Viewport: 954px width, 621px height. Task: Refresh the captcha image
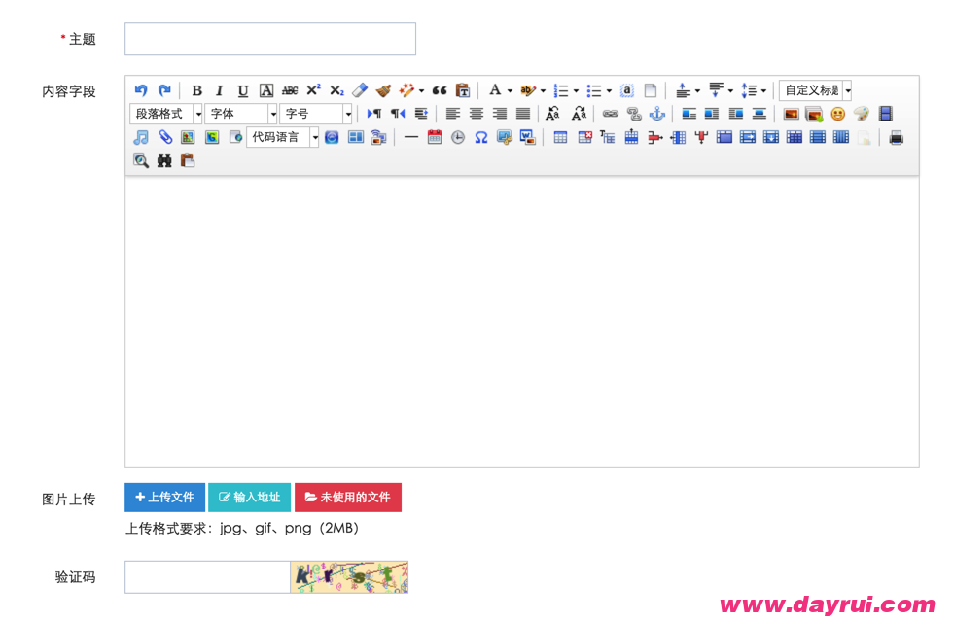click(349, 577)
